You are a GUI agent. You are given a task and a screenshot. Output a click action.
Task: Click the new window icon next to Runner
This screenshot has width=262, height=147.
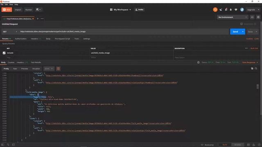[x=38, y=10]
